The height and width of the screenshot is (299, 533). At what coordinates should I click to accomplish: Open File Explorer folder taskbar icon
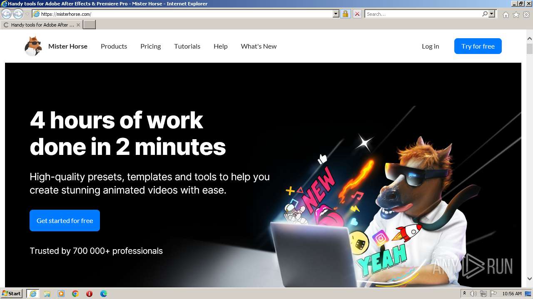click(x=47, y=294)
